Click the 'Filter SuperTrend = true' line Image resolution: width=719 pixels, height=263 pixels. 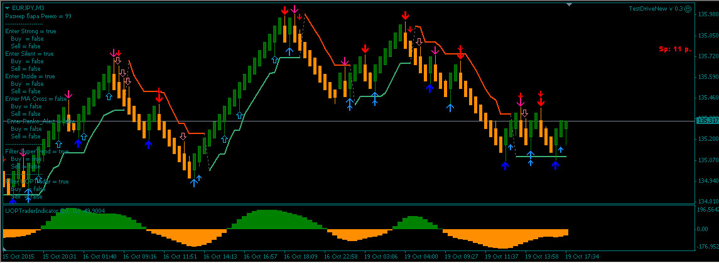(36, 151)
